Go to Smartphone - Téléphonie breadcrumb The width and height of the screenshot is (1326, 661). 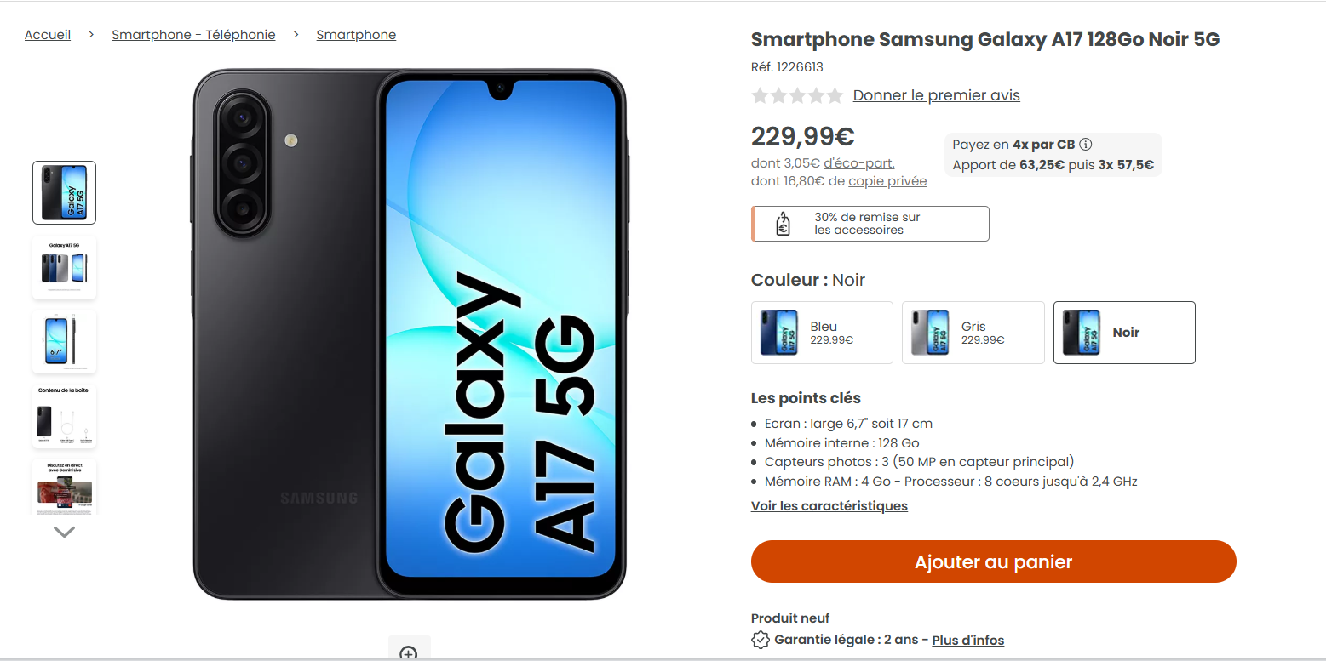193,35
